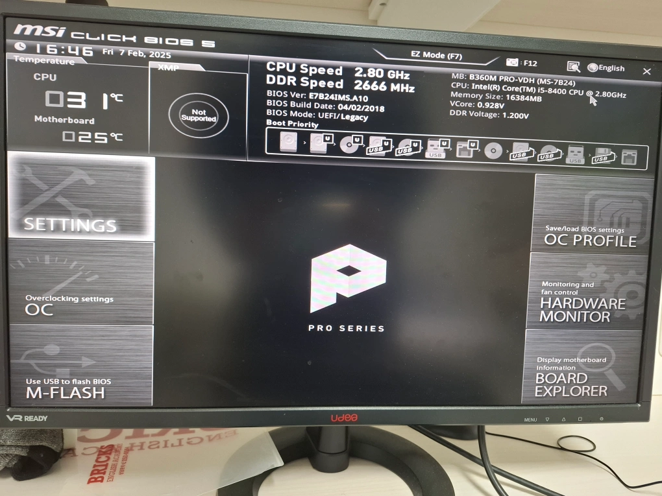The height and width of the screenshot is (496, 662).
Task: Click VCore 0.928V text
Action: pos(477,104)
